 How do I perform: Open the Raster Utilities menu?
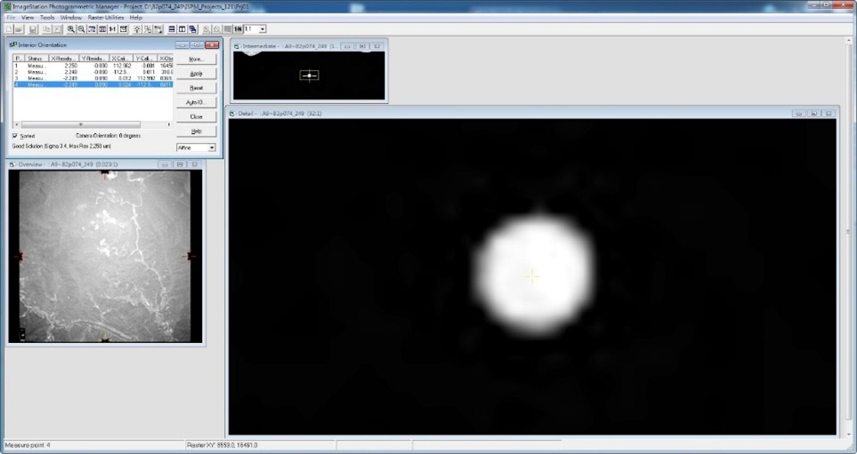tap(105, 17)
